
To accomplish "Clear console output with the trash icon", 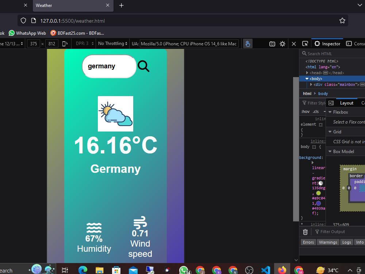I will [x=305, y=232].
